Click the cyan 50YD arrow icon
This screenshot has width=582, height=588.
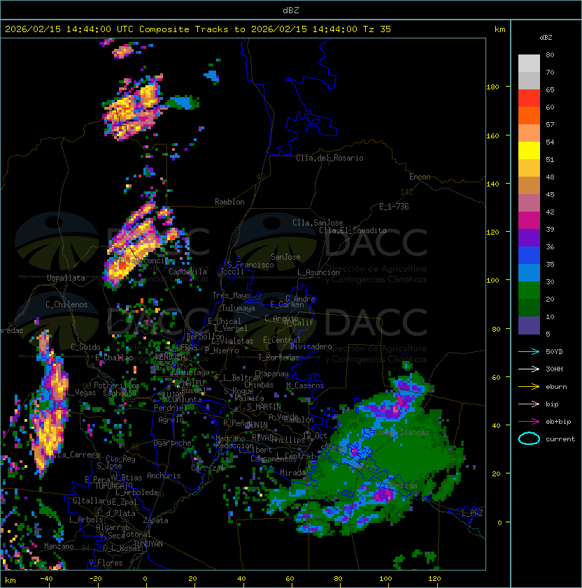pos(529,351)
